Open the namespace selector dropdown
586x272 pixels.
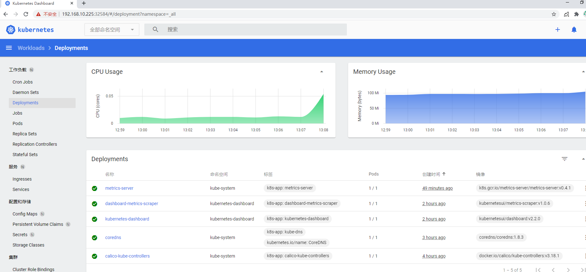point(112,30)
